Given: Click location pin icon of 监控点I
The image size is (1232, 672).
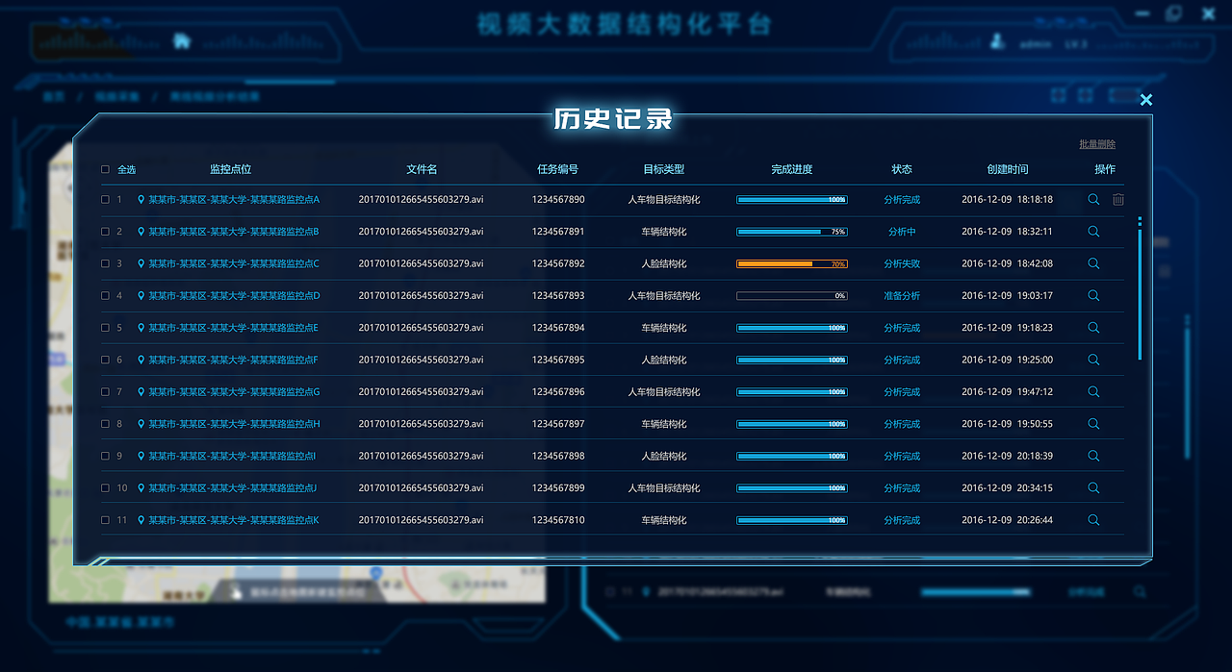Looking at the screenshot, I should click(141, 456).
